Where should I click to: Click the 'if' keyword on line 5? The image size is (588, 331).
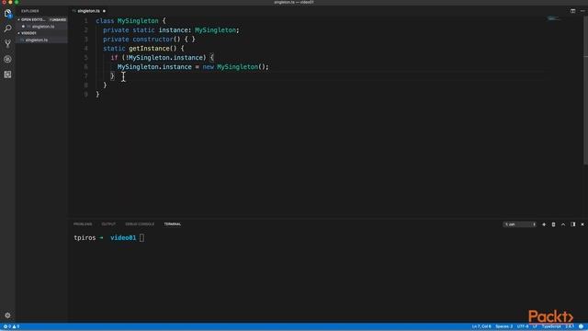click(114, 58)
